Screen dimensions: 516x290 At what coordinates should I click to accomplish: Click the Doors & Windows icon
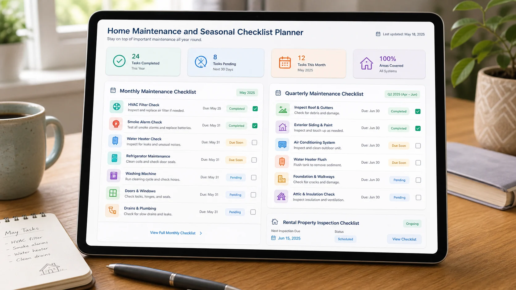(113, 193)
